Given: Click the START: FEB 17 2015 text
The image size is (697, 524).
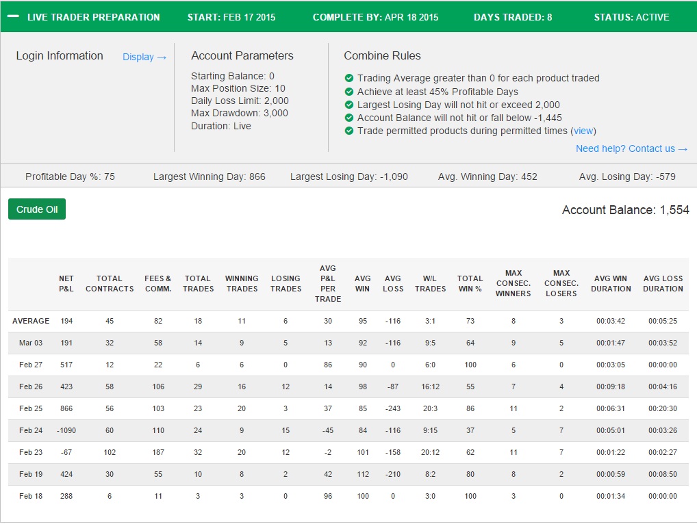Looking at the screenshot, I should tap(231, 17).
